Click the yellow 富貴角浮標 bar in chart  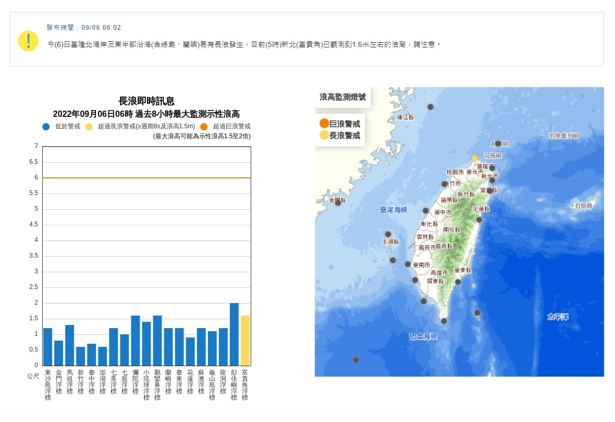coord(245,340)
